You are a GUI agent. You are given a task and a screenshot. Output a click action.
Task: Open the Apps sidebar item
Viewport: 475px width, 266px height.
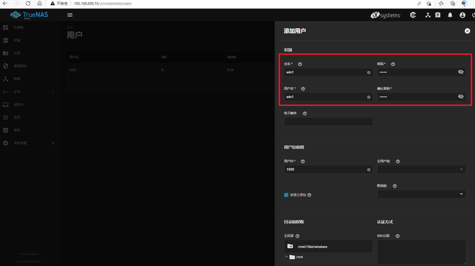(x=29, y=117)
